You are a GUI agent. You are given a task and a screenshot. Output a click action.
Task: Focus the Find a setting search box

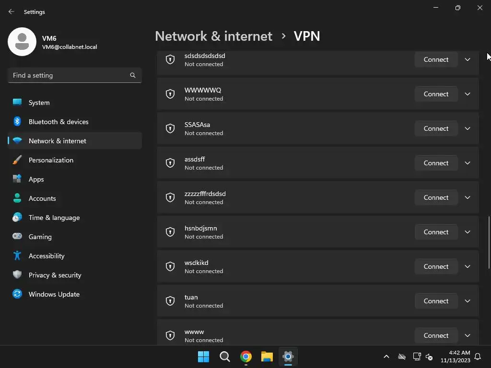[x=67, y=75]
